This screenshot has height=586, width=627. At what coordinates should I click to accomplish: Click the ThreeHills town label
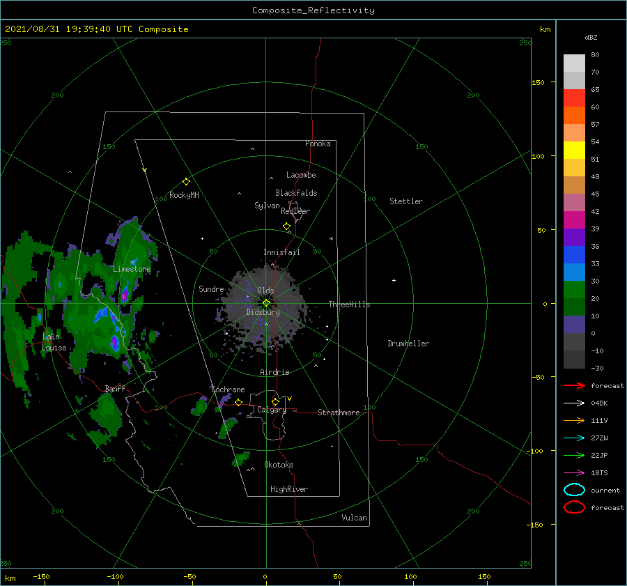pyautogui.click(x=350, y=304)
